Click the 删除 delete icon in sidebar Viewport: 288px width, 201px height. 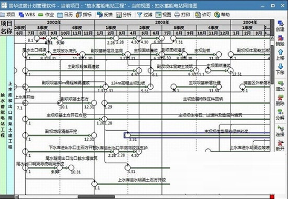point(280,100)
